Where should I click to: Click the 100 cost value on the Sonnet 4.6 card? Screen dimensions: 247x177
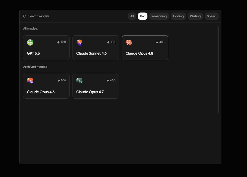pyautogui.click(x=113, y=42)
